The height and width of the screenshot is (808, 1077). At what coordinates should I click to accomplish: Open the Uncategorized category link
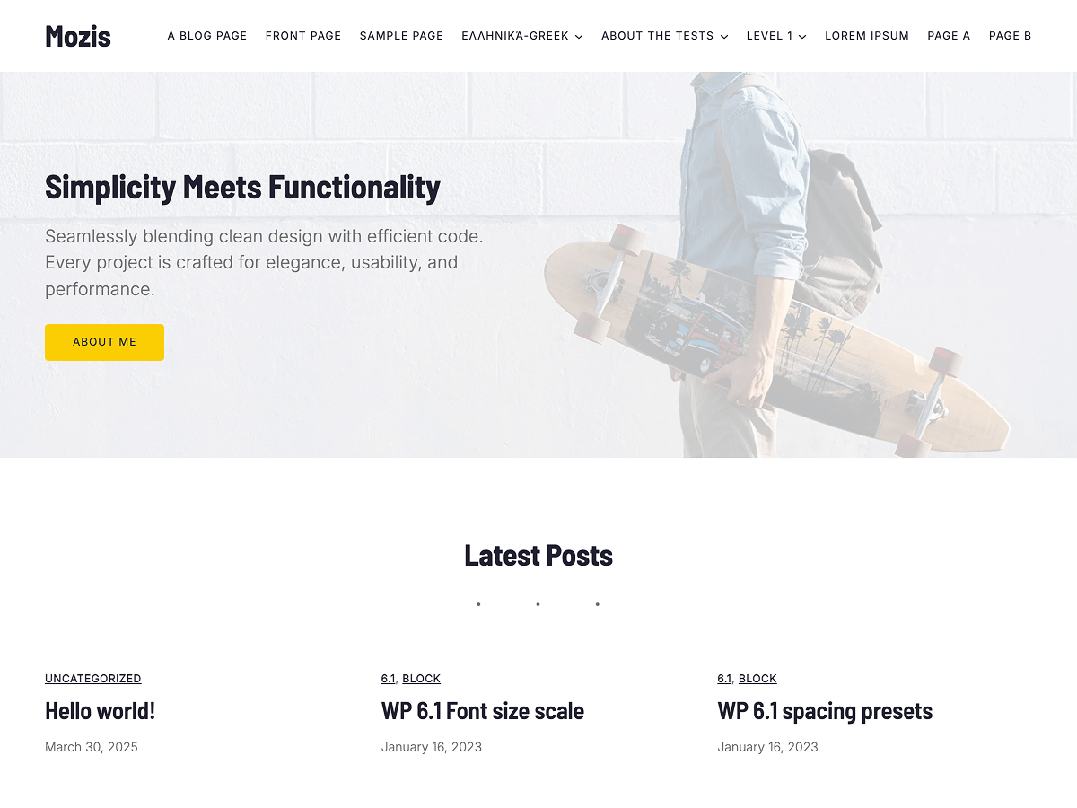pos(93,679)
